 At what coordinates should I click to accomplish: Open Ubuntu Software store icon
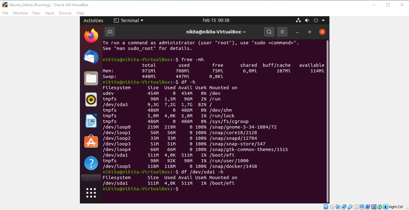click(x=91, y=142)
